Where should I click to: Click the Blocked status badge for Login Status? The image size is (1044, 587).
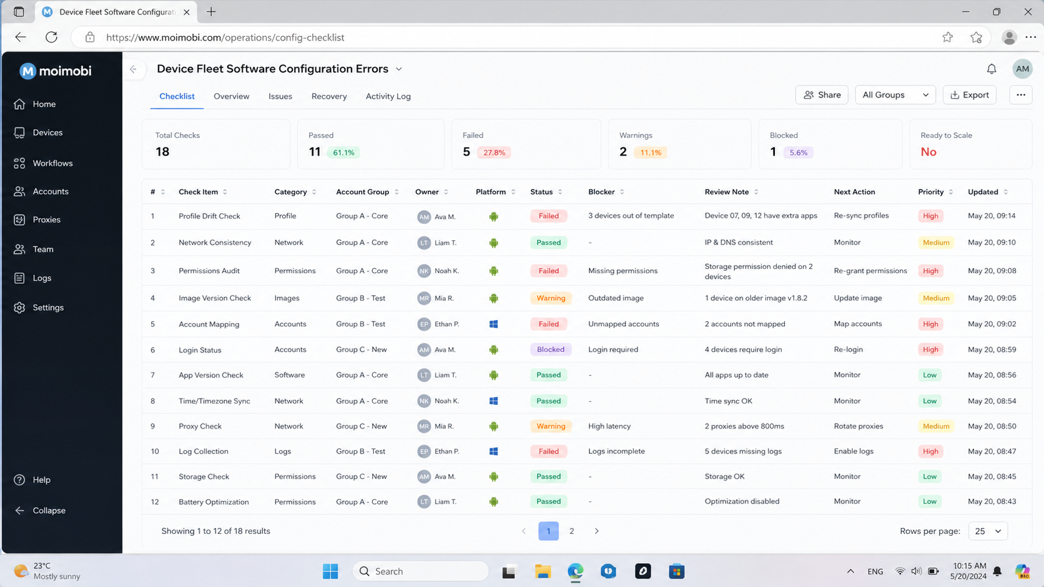pyautogui.click(x=550, y=350)
